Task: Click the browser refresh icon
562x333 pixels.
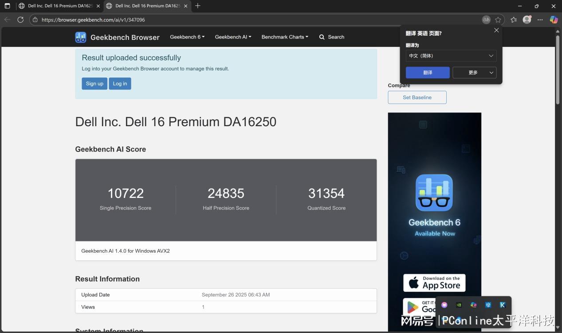Action: click(x=20, y=19)
